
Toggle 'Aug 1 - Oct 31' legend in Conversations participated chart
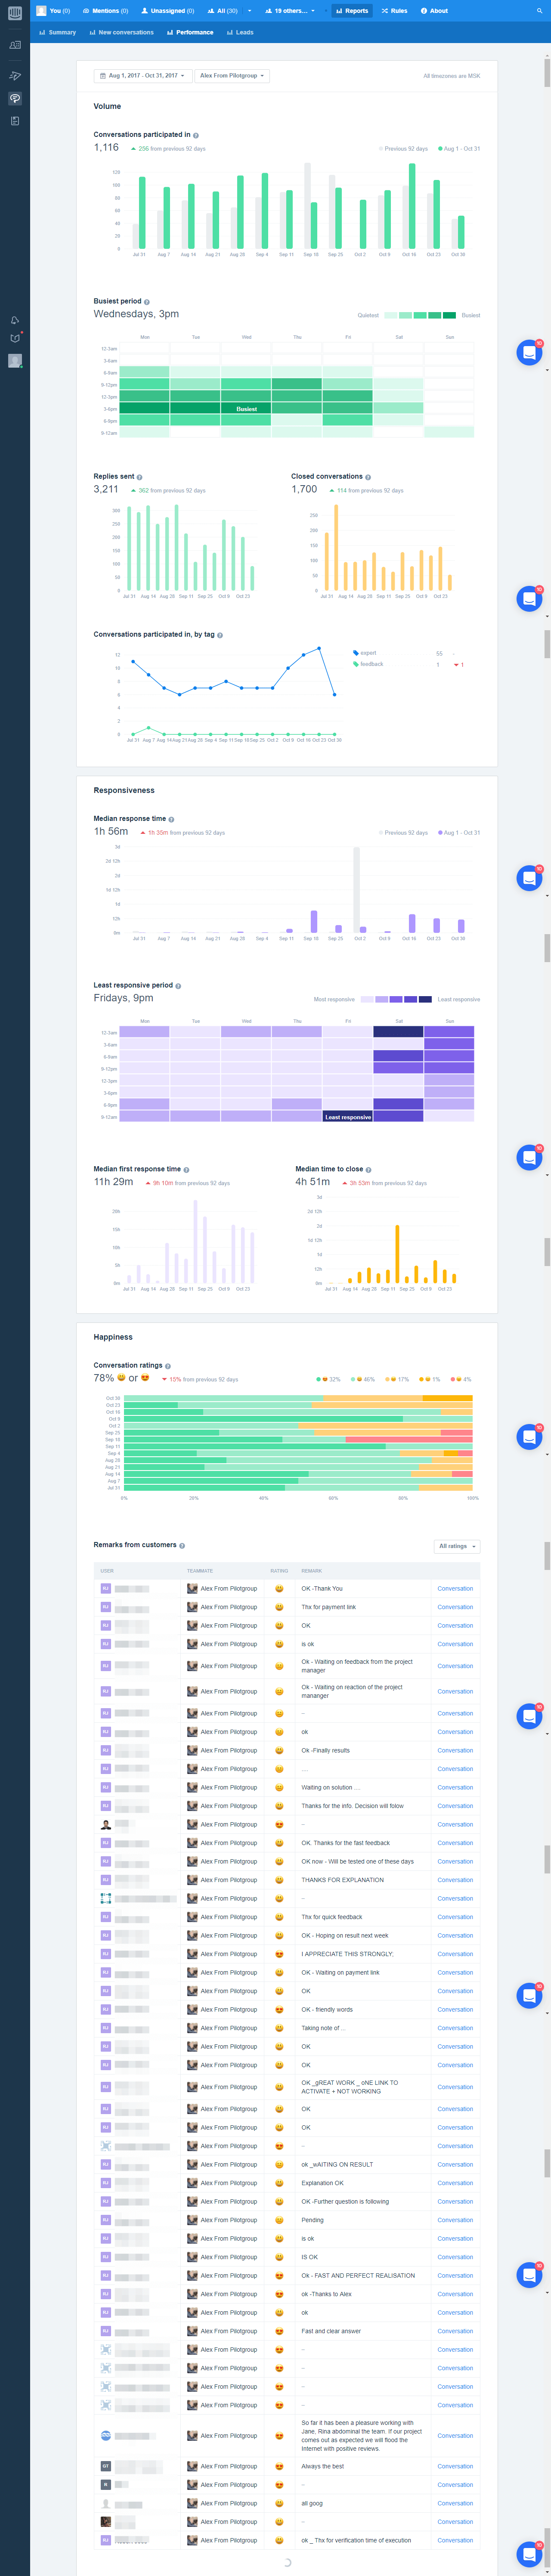[x=459, y=149]
